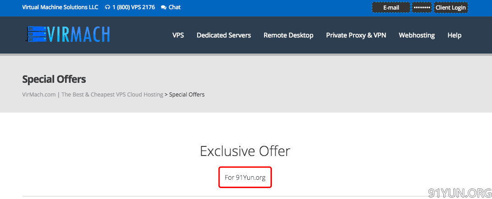Go to the Webhosting menu
Image resolution: width=492 pixels, height=199 pixels.
(417, 35)
